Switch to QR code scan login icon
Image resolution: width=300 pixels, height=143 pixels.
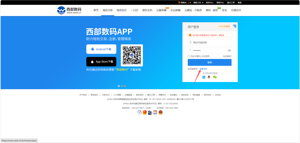click(235, 26)
